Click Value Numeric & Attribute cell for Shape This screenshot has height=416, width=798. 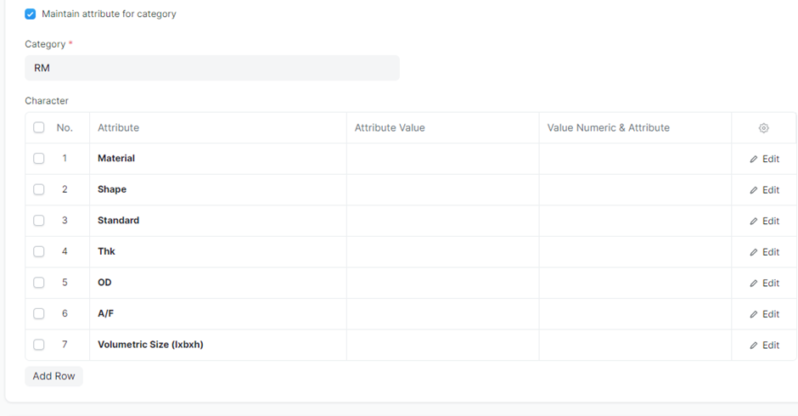coord(635,189)
